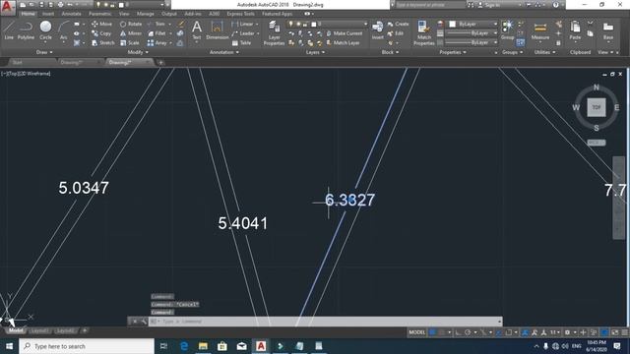
Task: Activate the Fillet command
Action: click(157, 33)
